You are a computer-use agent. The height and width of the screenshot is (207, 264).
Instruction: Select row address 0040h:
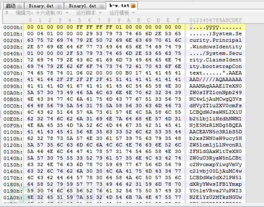[x=13, y=54]
